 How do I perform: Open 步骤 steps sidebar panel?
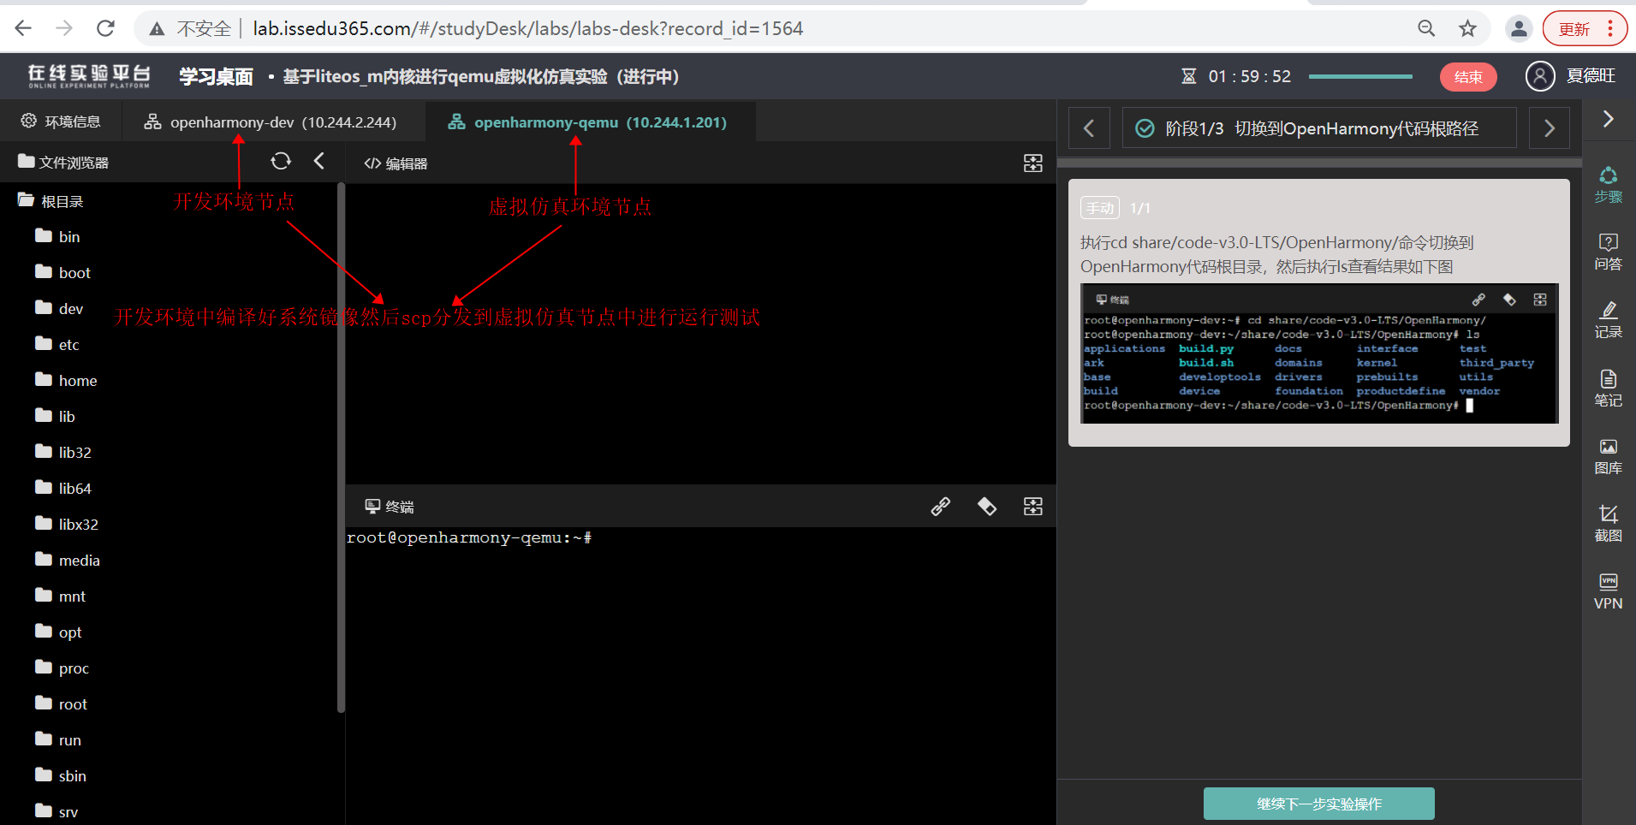pyautogui.click(x=1609, y=185)
